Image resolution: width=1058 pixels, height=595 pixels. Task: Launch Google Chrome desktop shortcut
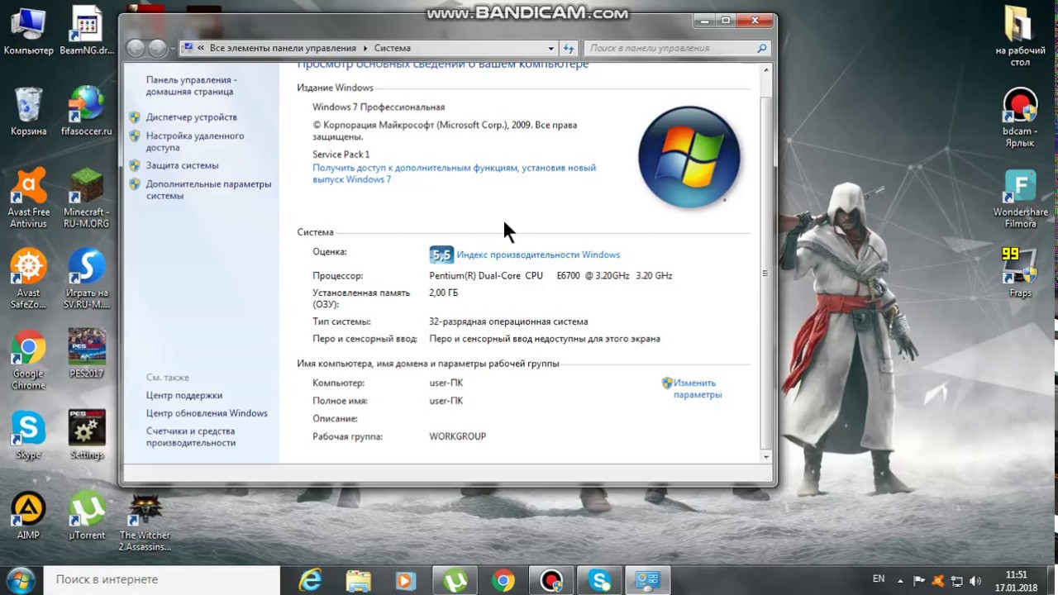(28, 360)
